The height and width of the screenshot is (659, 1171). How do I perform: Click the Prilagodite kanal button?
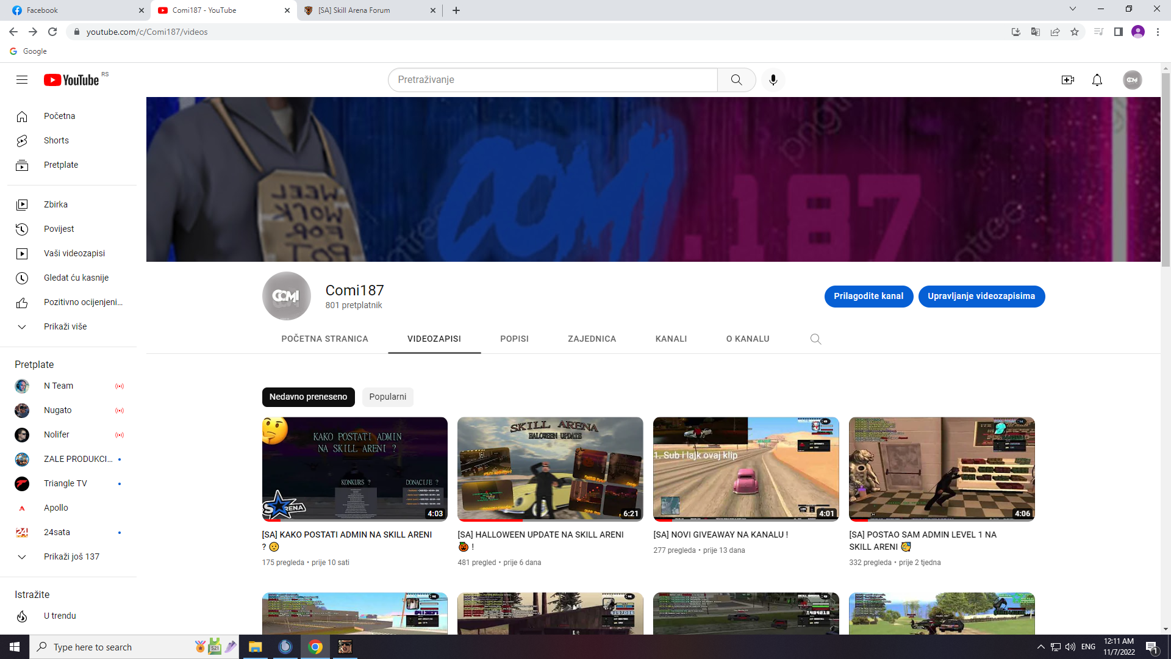tap(868, 296)
